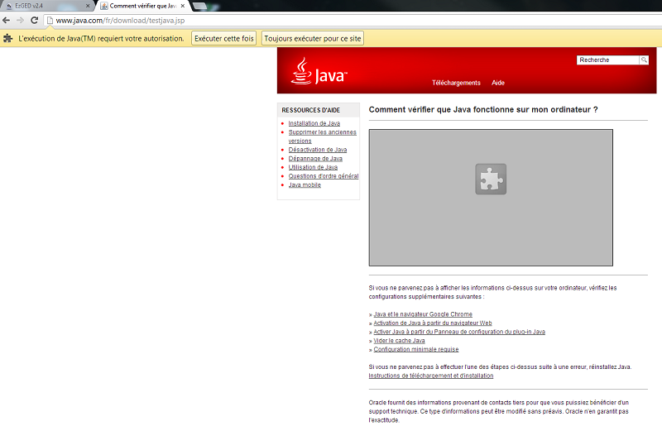Close the Java test page tab

point(183,6)
